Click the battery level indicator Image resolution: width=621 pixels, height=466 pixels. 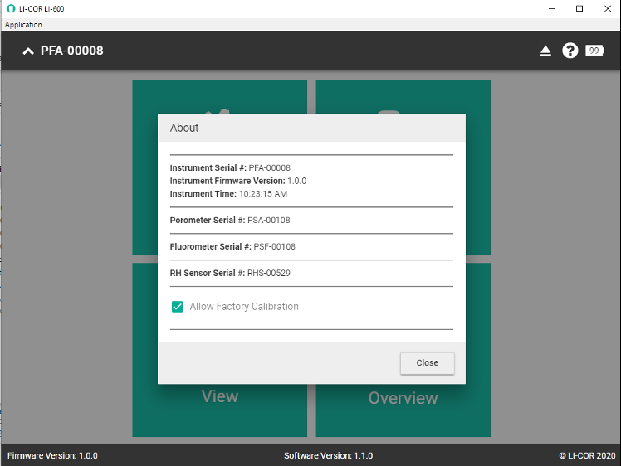pyautogui.click(x=594, y=51)
